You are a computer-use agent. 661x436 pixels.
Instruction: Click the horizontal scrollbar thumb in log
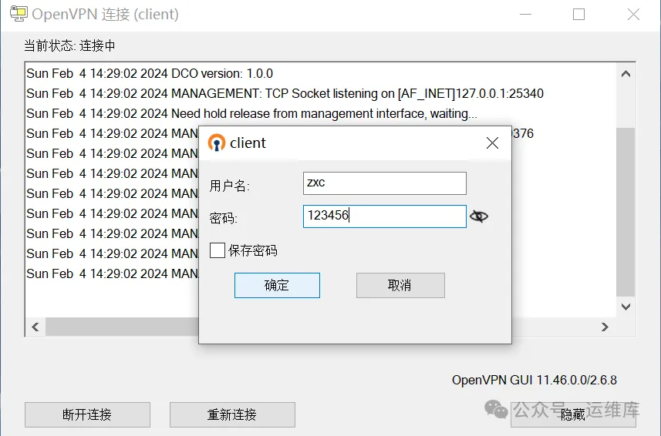pos(123,327)
